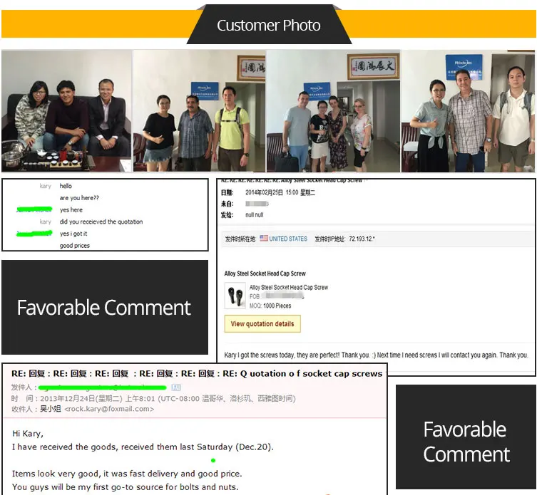537x495 pixels.
Task: Click the recipient name 吴小姐
Action: coord(51,409)
